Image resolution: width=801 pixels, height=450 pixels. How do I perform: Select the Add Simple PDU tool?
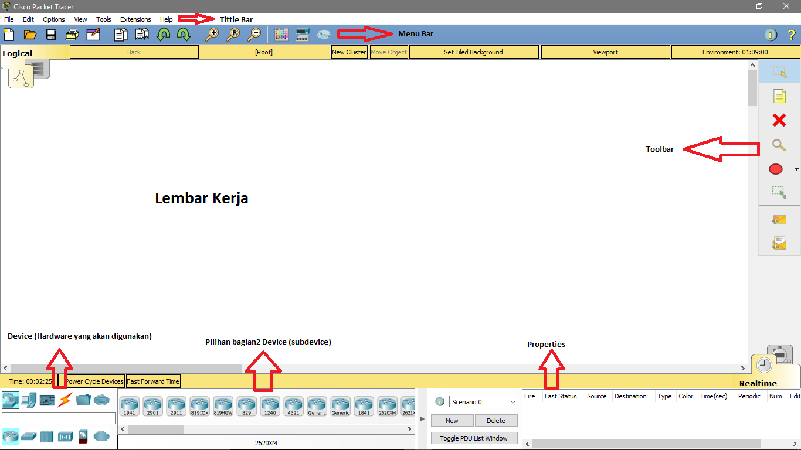point(779,219)
